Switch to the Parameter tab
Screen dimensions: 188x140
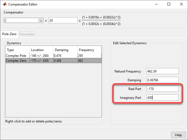pos(27,34)
